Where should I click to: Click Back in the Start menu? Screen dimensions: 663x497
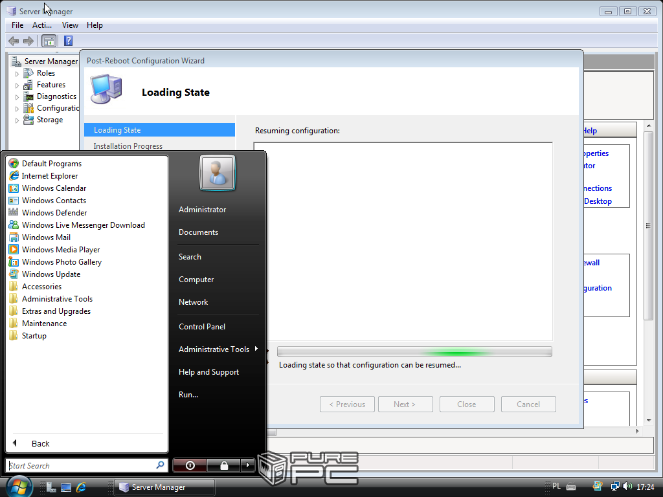tap(40, 443)
